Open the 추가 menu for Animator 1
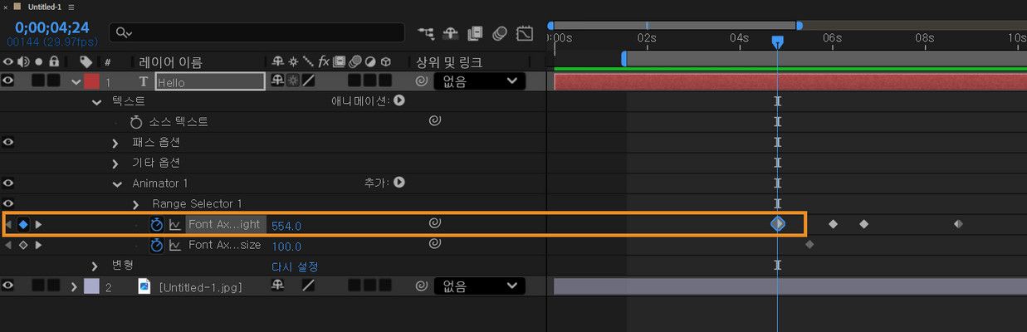Screen dimensions: 1027x332 (x=399, y=182)
